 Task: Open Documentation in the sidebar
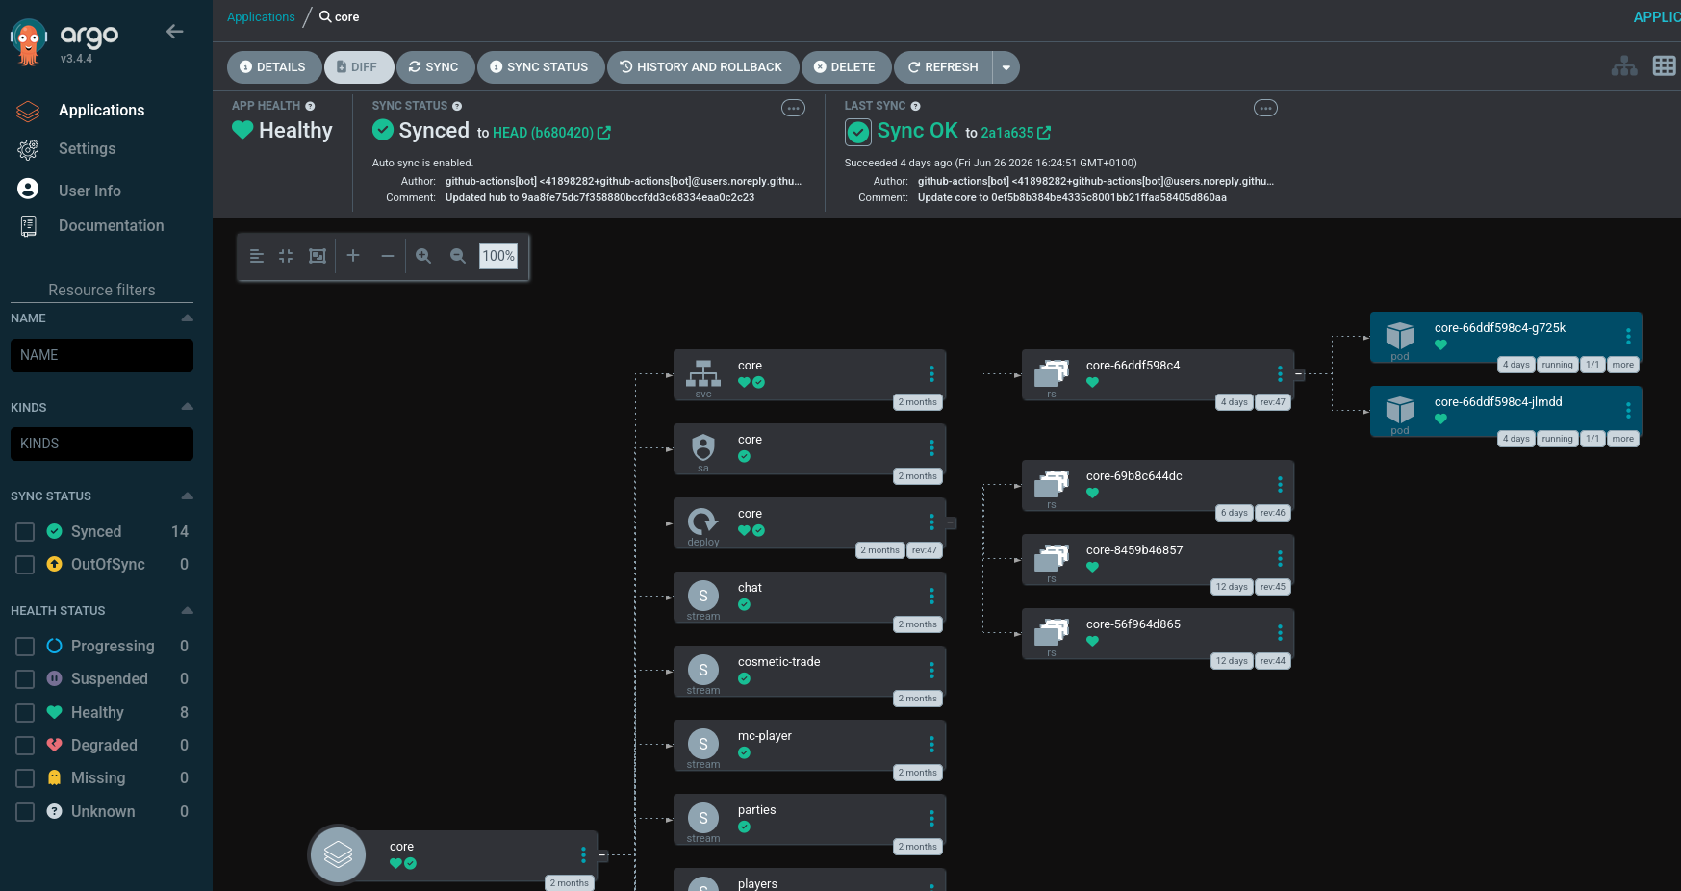coord(111,225)
